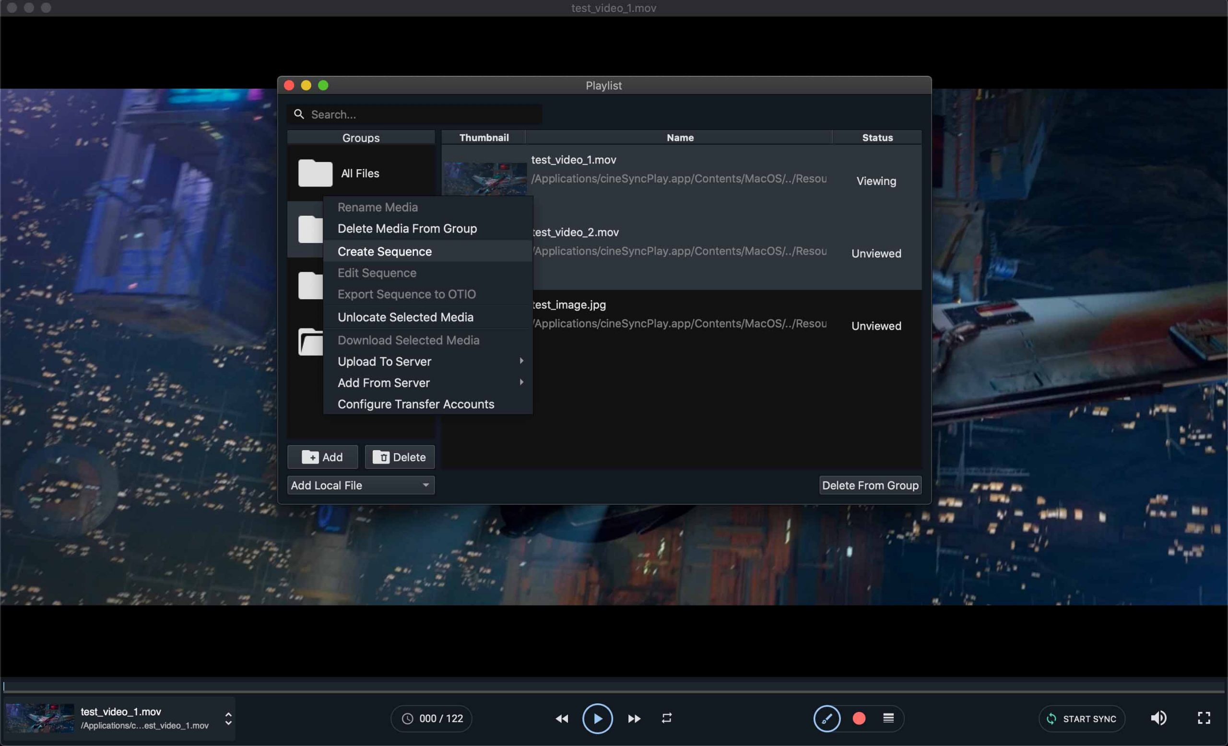Click the START SYNC button
Viewport: 1228px width, 746px height.
coord(1082,718)
